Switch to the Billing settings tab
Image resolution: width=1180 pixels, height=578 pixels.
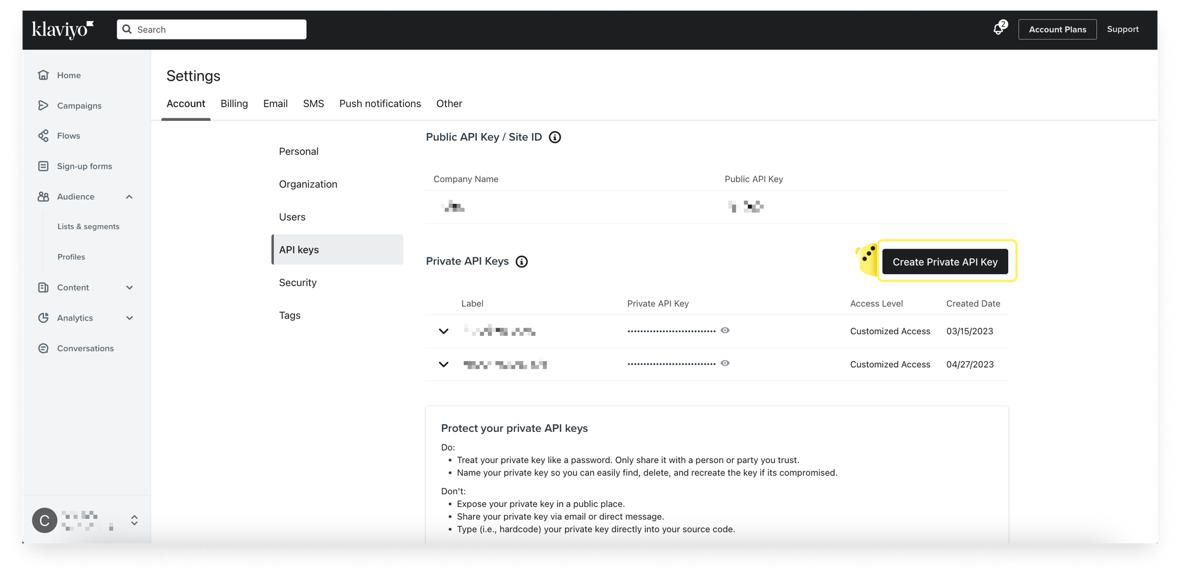click(x=234, y=104)
